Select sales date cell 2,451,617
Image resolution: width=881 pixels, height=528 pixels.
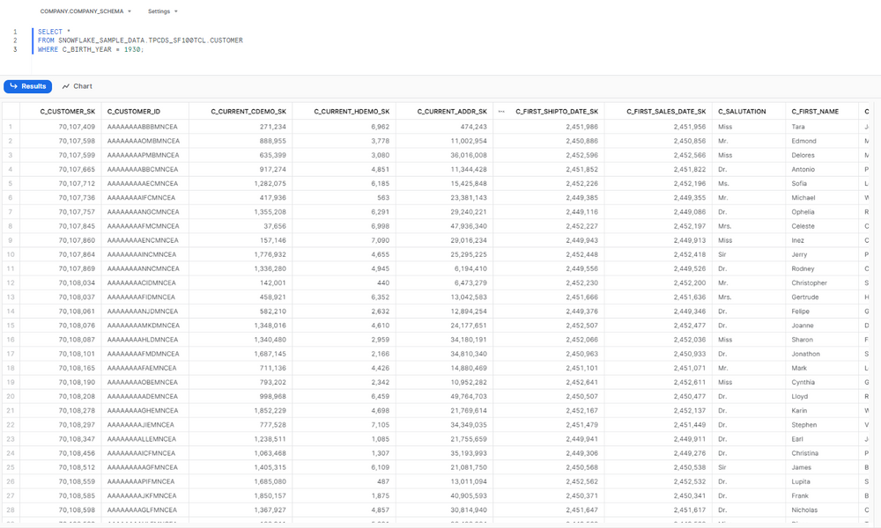click(690, 510)
